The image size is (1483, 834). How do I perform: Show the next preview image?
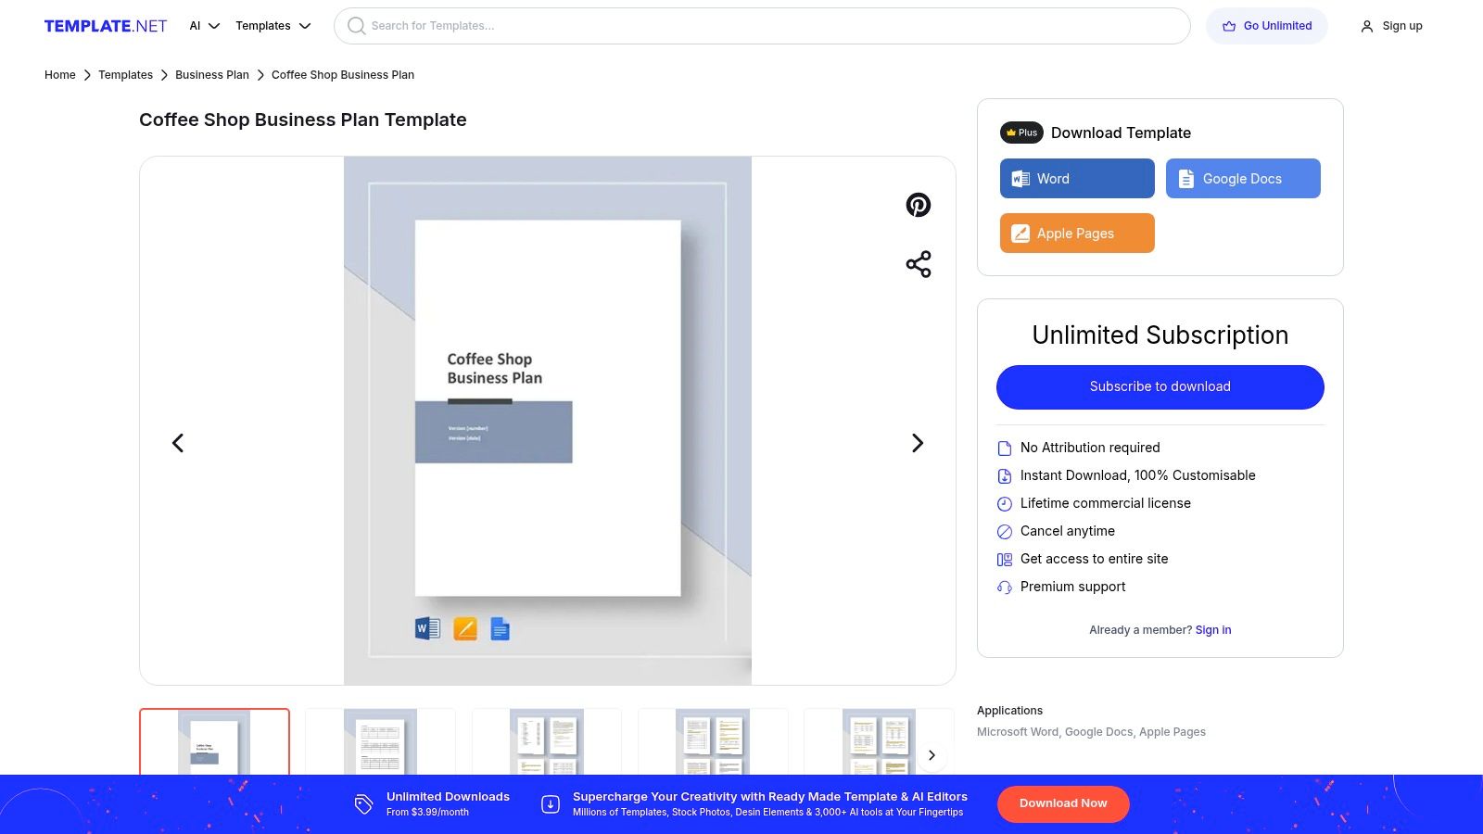(918, 443)
